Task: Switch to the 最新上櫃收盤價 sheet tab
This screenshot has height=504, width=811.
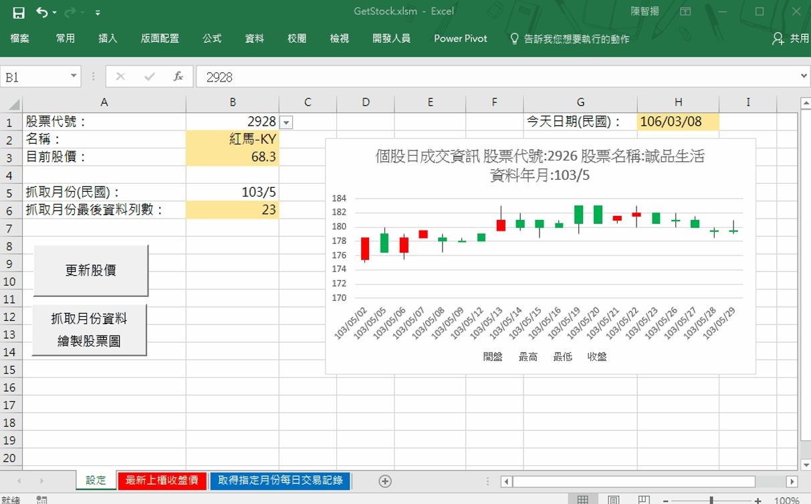Action: [x=162, y=481]
